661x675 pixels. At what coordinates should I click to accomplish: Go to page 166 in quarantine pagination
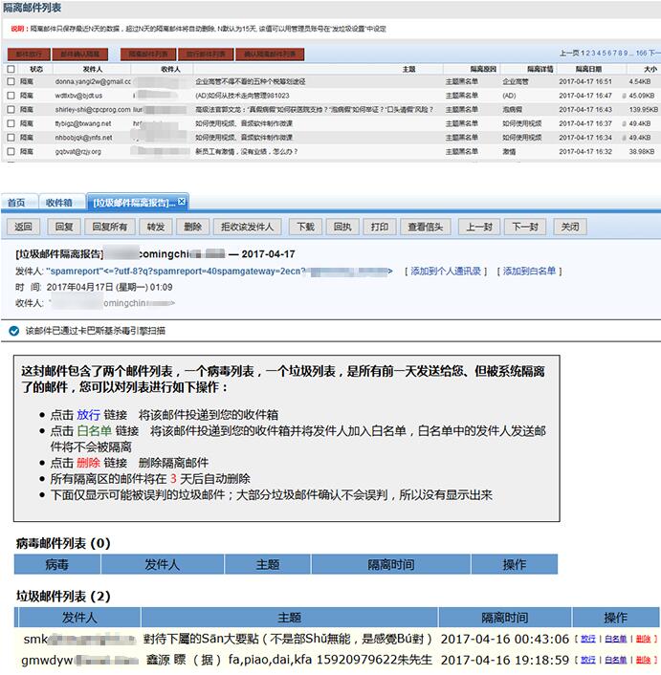point(642,53)
